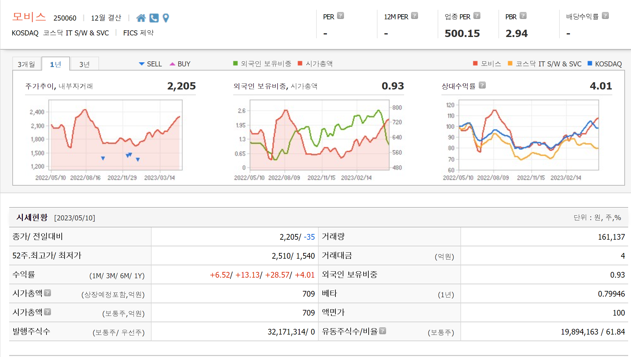The height and width of the screenshot is (357, 631).
Task: Select the 1년 chart tab
Action: [x=55, y=64]
